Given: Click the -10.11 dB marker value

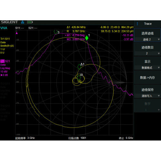Looking at the screenshot, I should point(128,35).
